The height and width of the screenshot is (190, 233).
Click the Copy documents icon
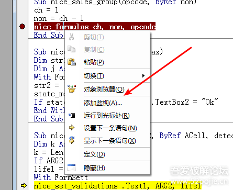click(71, 49)
